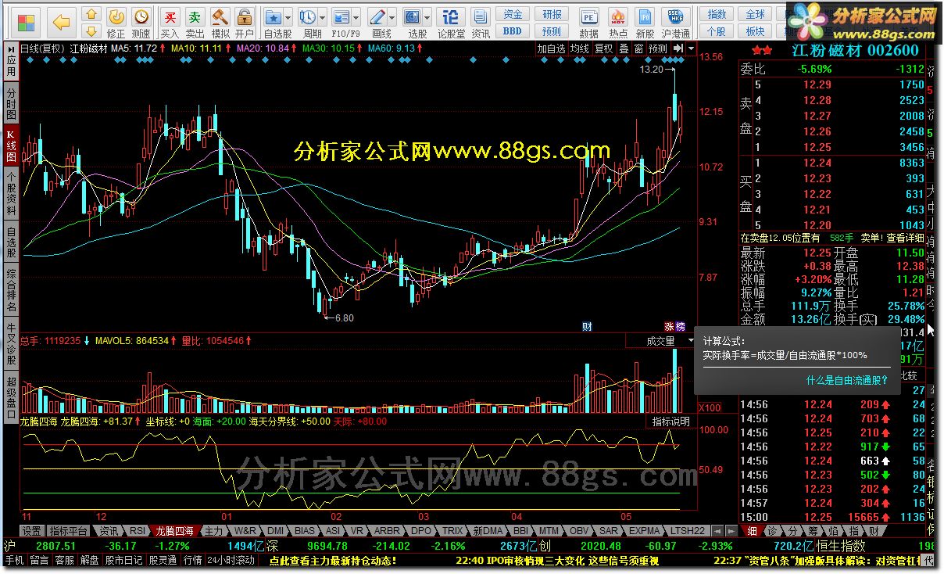Select the 综合排名 side tab
This screenshot has height=574, width=944.
pos(11,289)
